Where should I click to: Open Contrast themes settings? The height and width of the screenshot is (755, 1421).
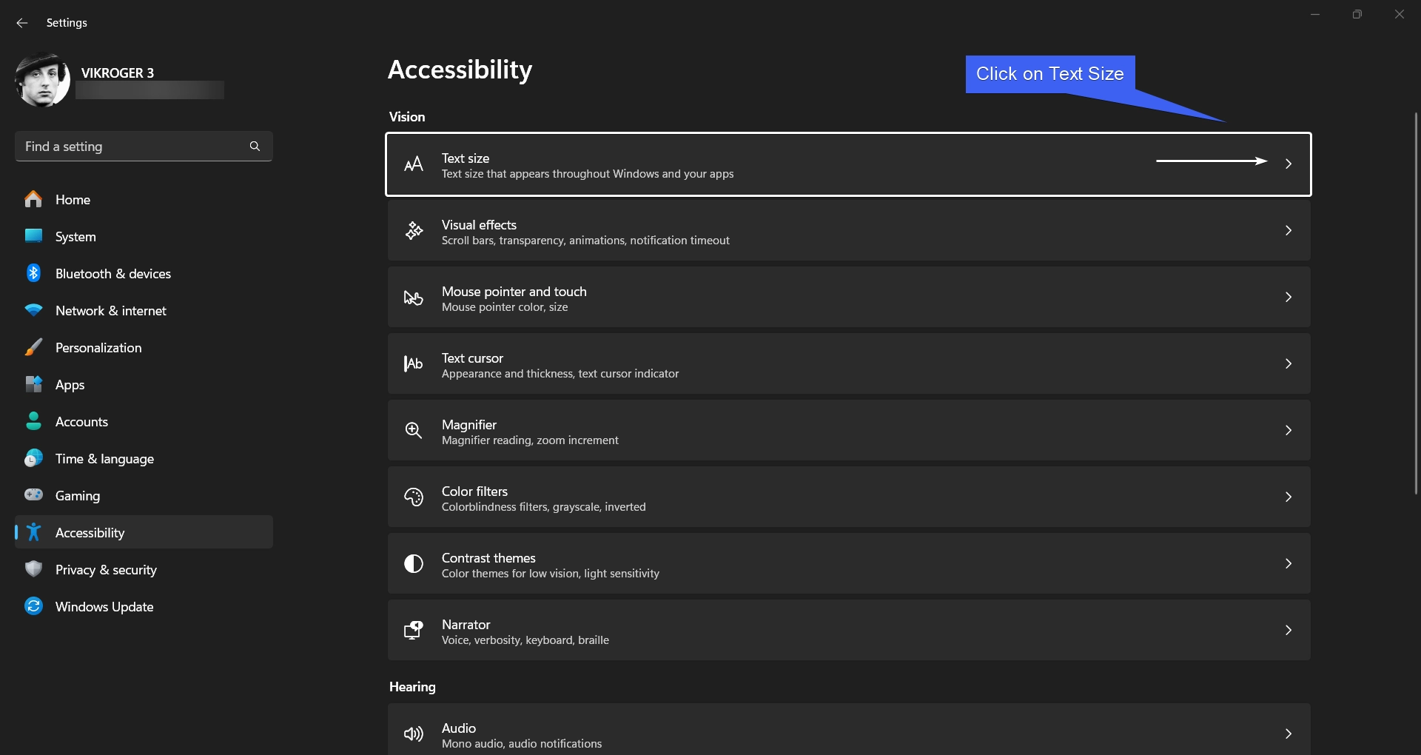pos(849,563)
